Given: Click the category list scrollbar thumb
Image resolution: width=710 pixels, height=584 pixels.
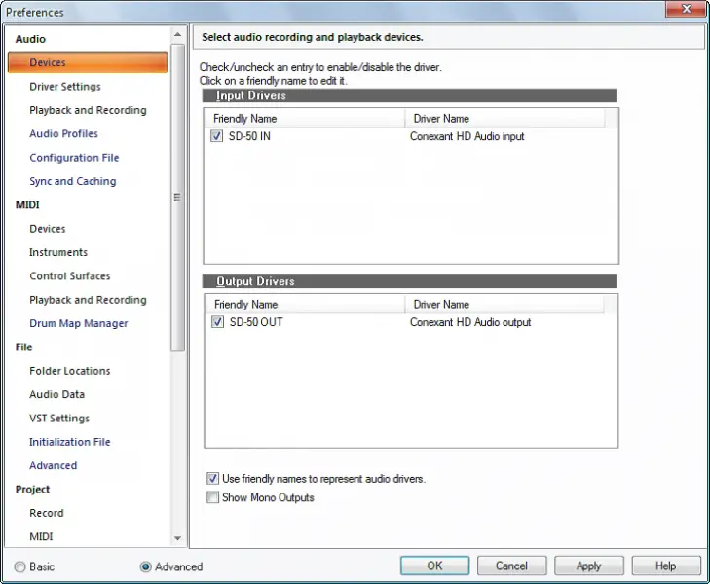Looking at the screenshot, I should coord(177,198).
